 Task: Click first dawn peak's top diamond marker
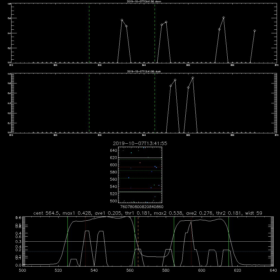[122, 20]
